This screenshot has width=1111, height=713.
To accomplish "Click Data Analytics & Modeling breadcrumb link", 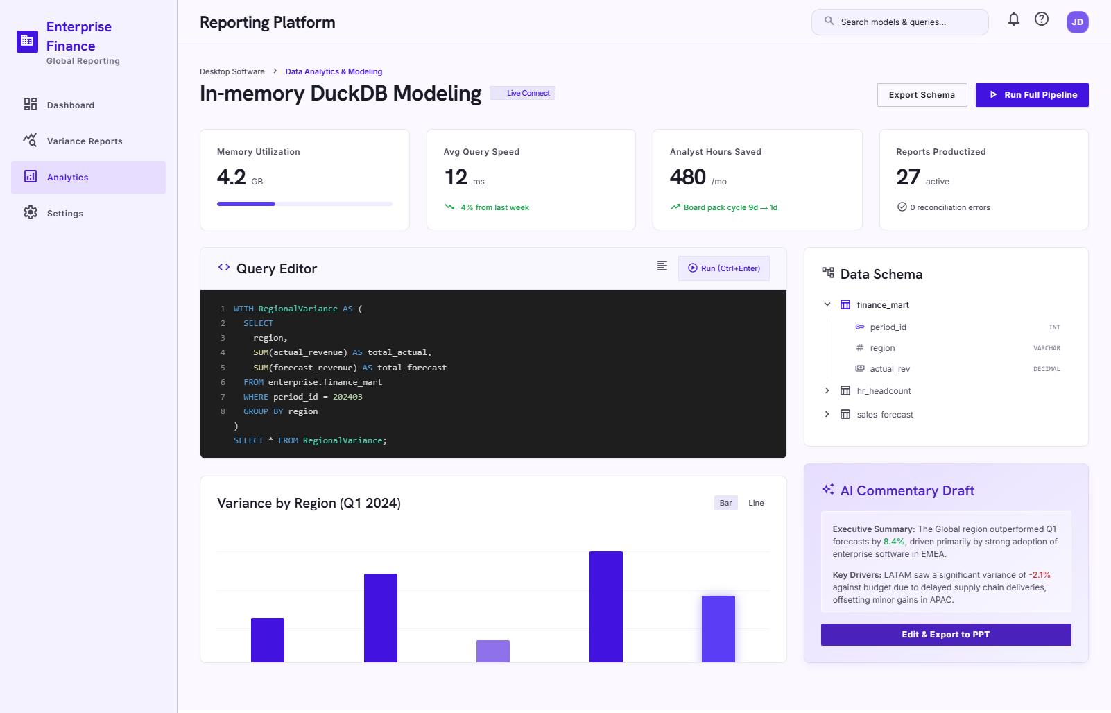I will pos(334,71).
